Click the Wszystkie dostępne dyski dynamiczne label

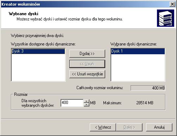pyautogui.click(x=43, y=44)
